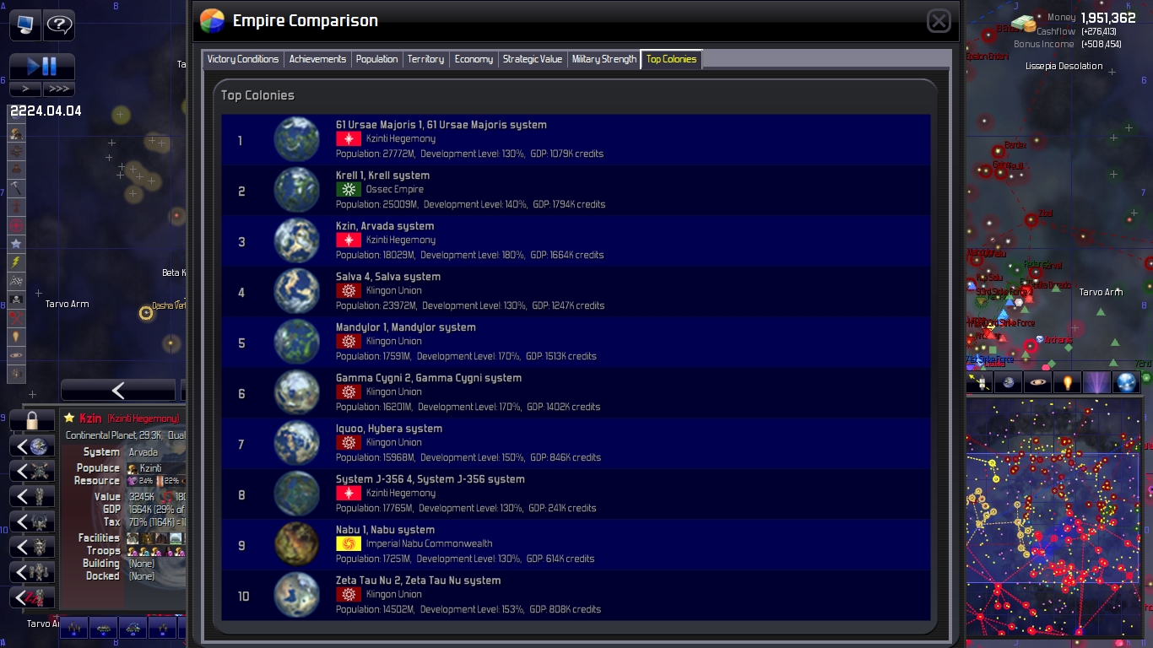1153x648 pixels.
Task: Click the Iquoo planet thumbnail
Action: pos(297,444)
